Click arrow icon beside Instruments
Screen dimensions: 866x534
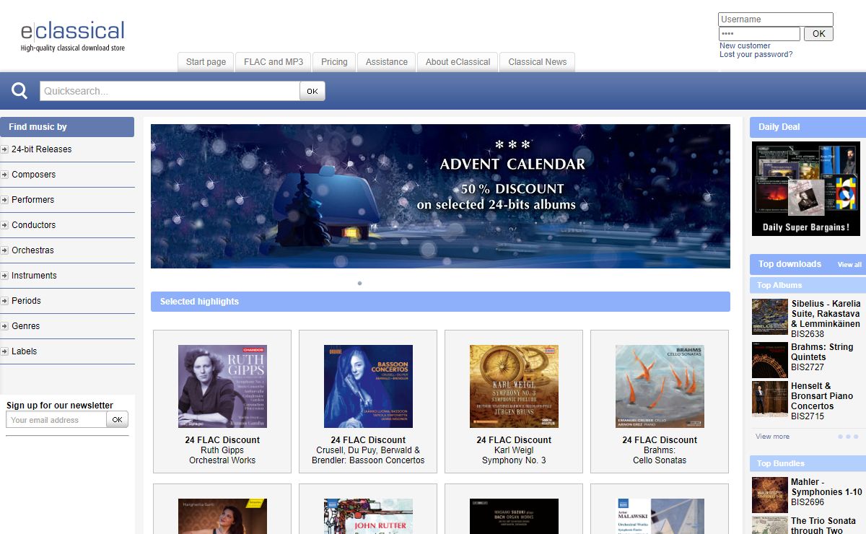tap(5, 276)
